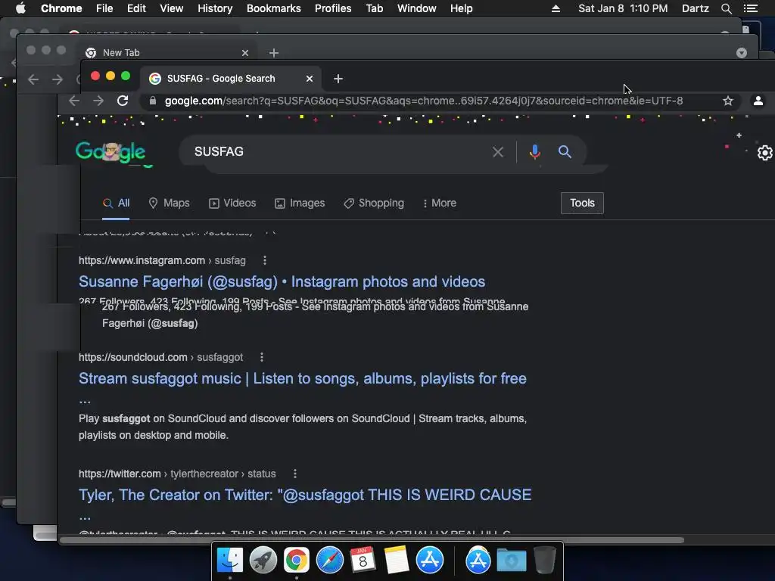Open the search Tools button
The image size is (775, 581).
coord(582,203)
